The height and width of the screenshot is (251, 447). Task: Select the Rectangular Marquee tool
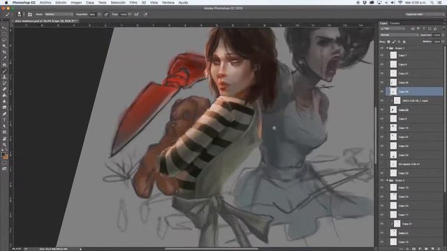pos(4,34)
